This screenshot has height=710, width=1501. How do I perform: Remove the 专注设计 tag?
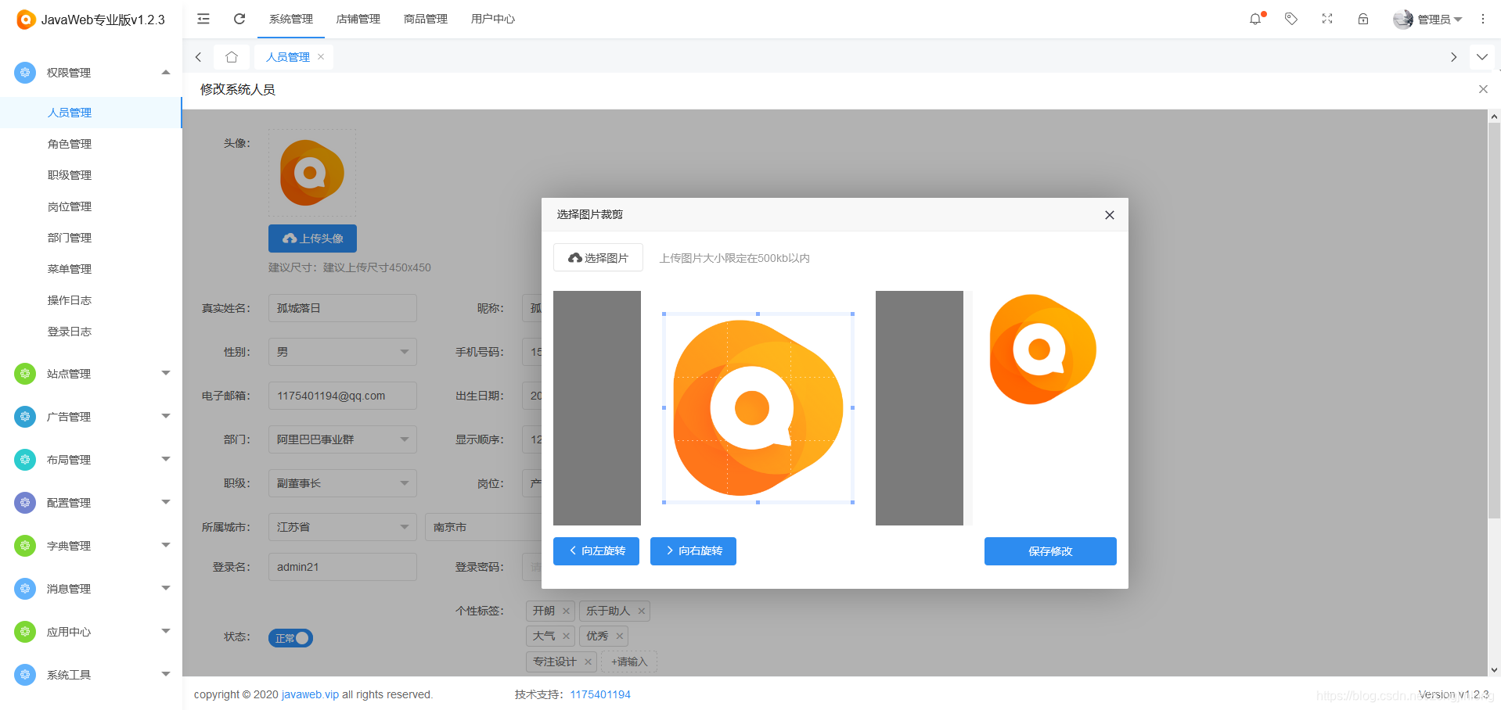pos(588,662)
